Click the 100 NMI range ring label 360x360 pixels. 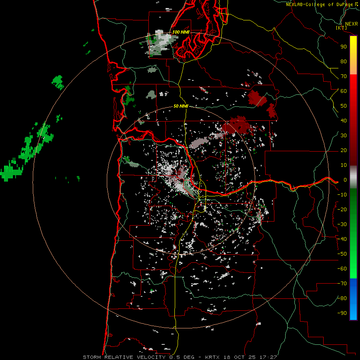181,32
